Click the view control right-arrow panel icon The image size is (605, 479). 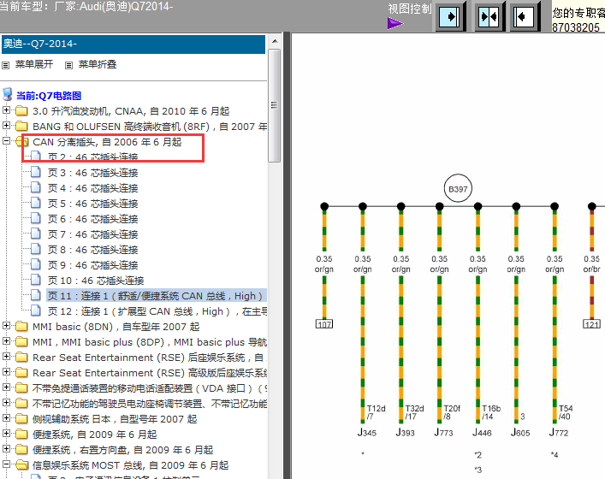tap(450, 16)
